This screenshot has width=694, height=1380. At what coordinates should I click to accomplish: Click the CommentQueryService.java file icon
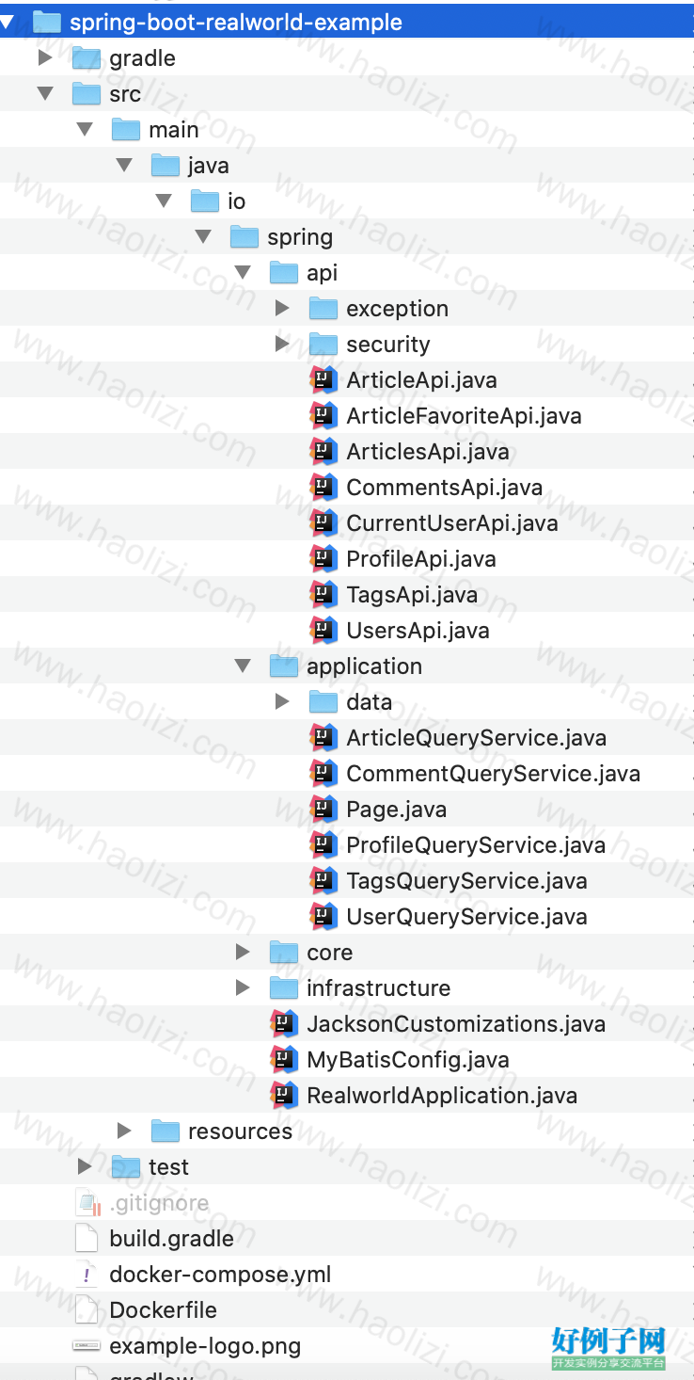[323, 773]
